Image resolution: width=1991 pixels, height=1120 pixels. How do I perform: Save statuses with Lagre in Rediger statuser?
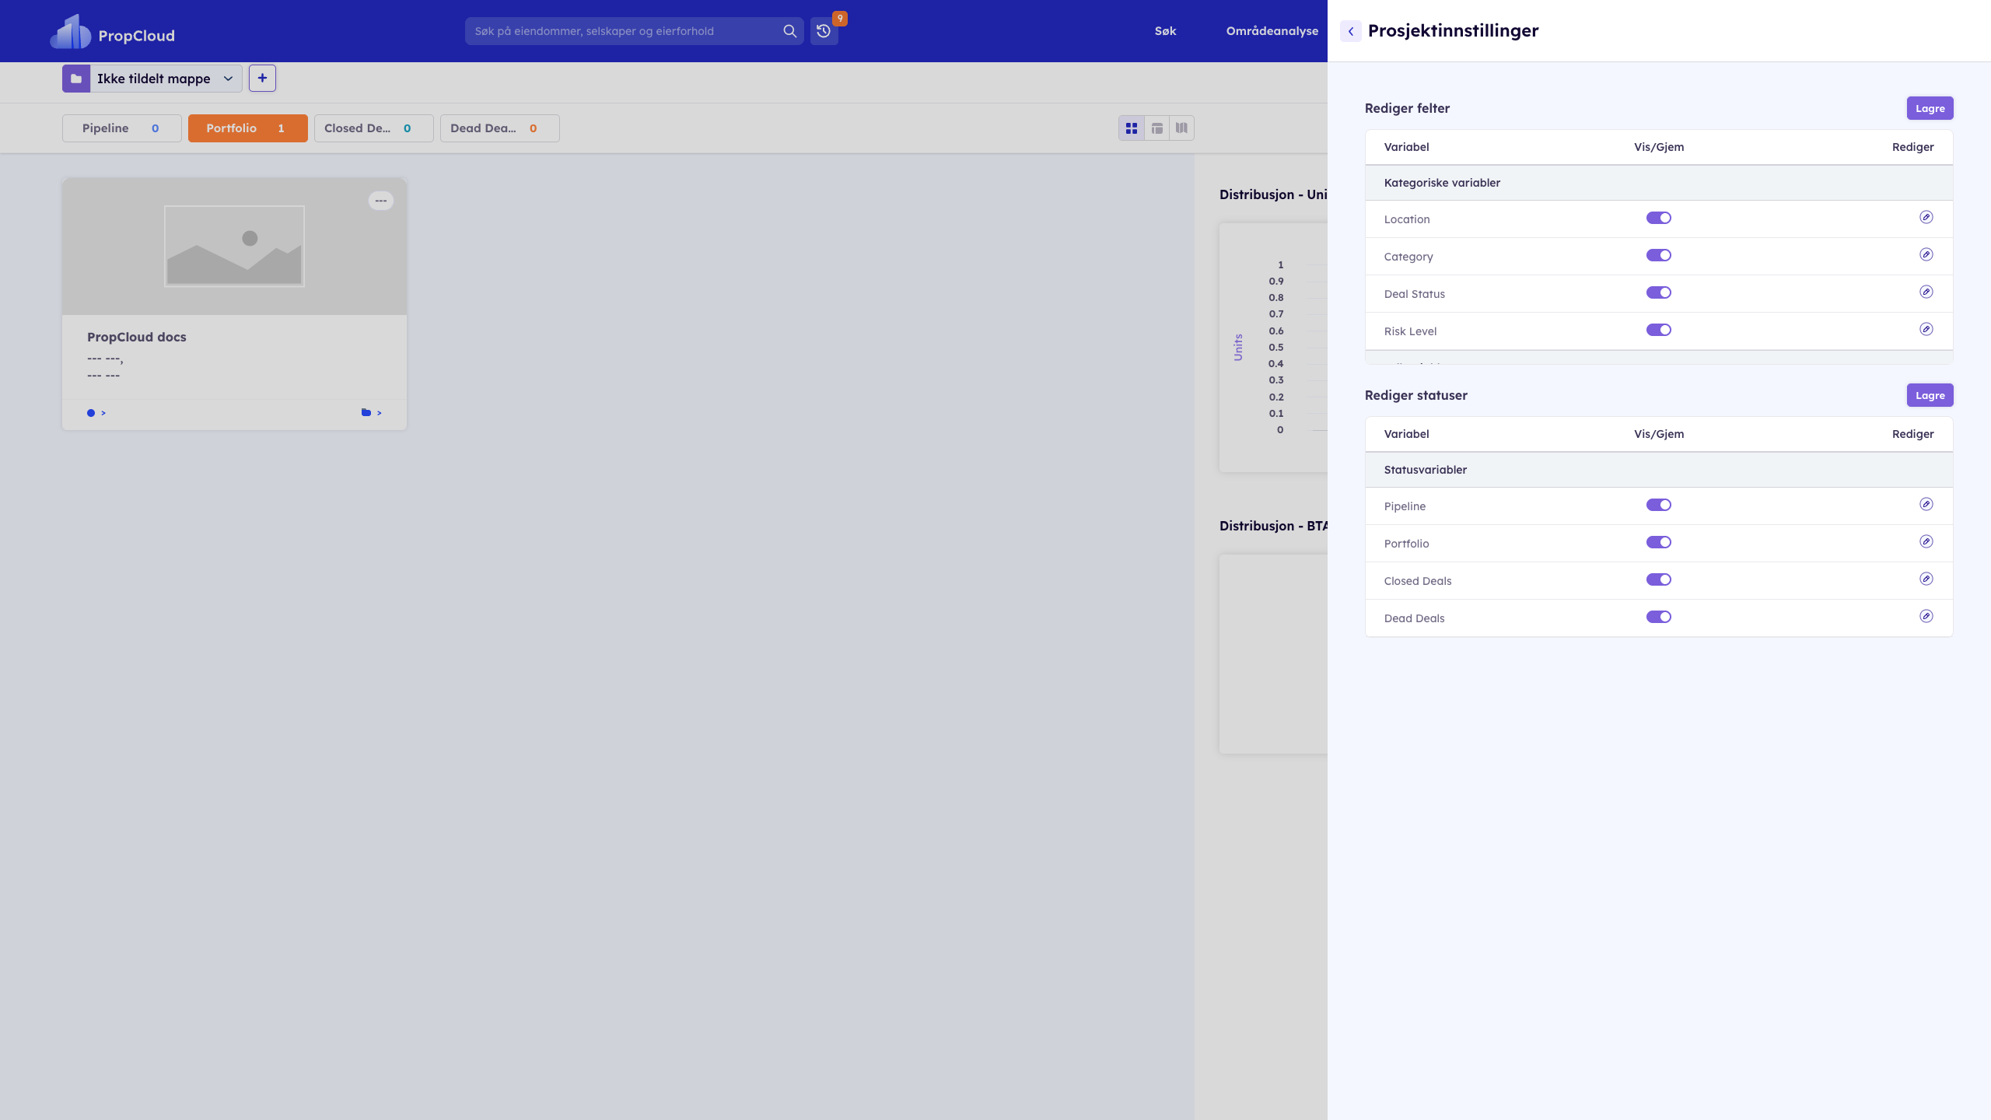[1930, 395]
